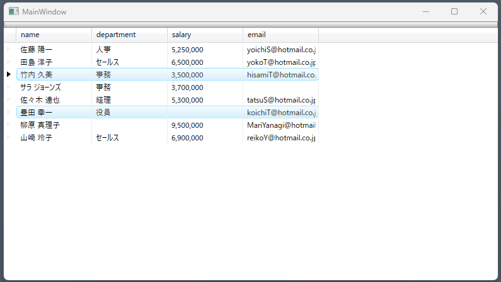
Task: Select the department cell 人事
Action: click(x=129, y=50)
